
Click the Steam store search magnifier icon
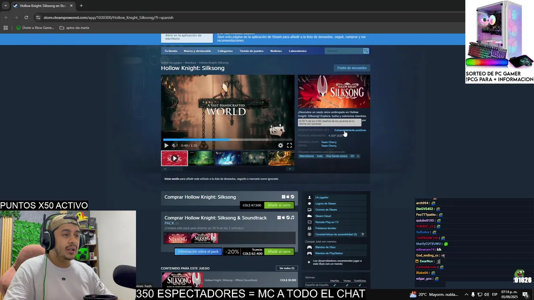tap(366, 51)
